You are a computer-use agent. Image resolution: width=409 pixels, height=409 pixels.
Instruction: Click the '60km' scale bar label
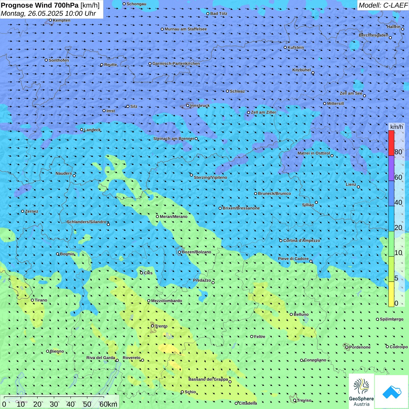(108, 404)
